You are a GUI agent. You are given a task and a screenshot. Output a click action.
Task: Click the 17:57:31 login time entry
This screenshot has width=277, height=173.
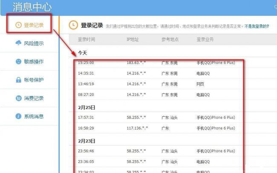click(86, 117)
